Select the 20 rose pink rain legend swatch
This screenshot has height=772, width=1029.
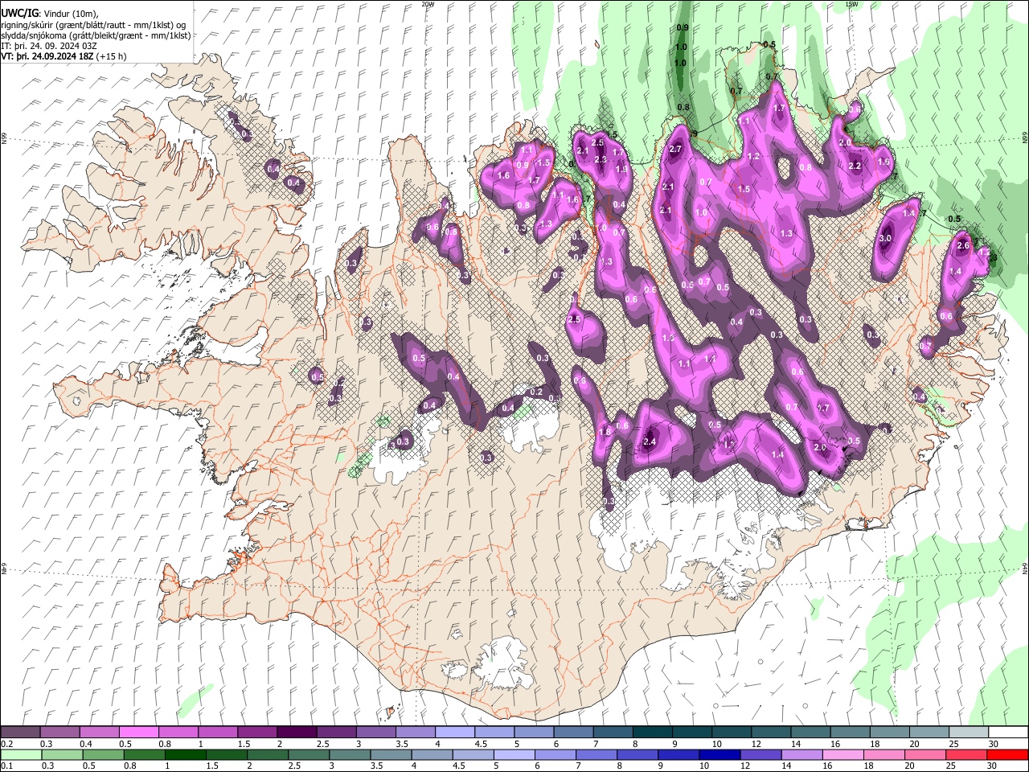tap(926, 755)
